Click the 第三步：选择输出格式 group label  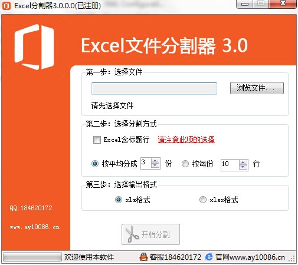[x=121, y=184]
